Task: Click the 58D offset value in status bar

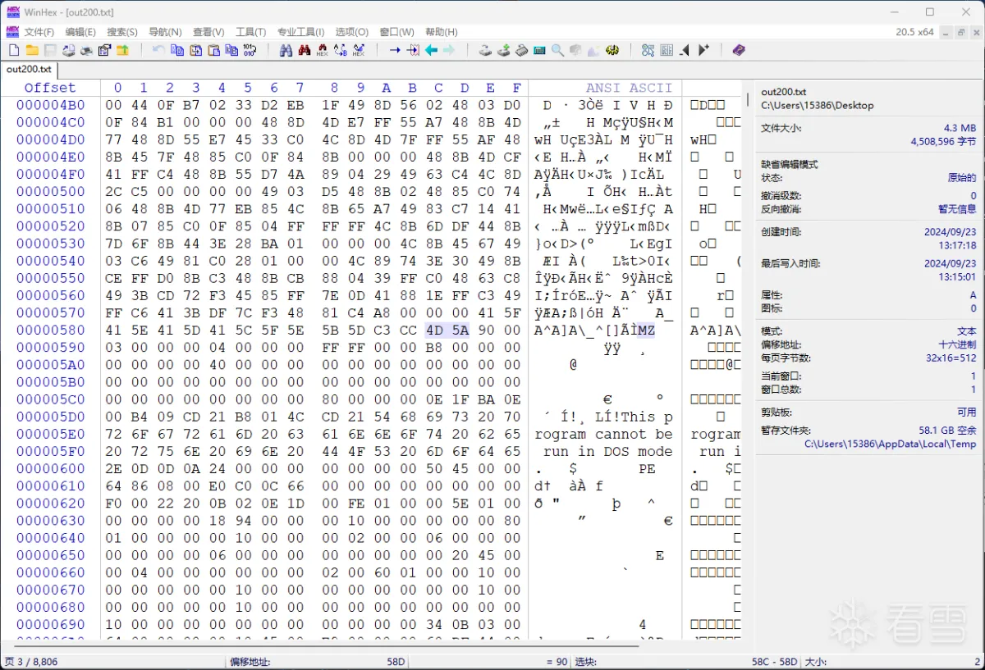Action: pyautogui.click(x=396, y=662)
